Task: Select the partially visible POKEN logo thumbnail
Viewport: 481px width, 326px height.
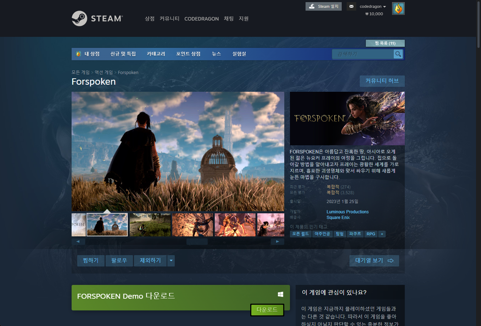Action: 79,225
